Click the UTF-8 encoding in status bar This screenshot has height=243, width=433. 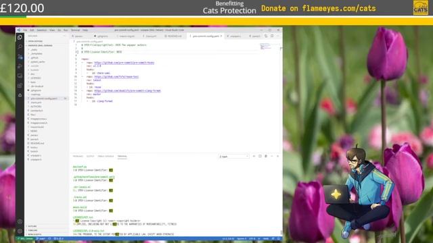(252, 238)
